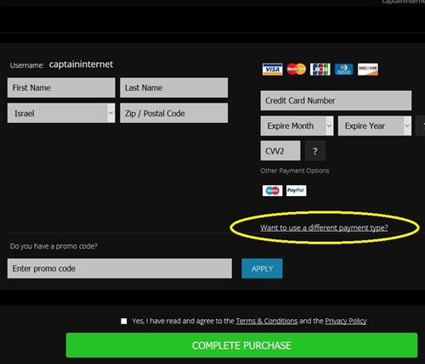
Task: Apply the promo code with APPLY
Action: (x=262, y=268)
